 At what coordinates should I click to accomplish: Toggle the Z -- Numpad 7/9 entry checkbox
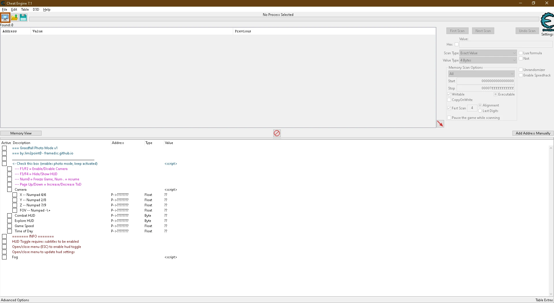[x=15, y=205]
